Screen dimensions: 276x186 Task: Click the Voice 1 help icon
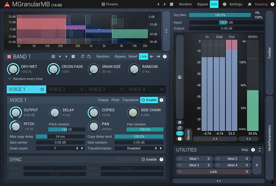click(162, 100)
